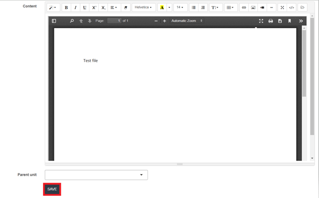
Task: Toggle bold formatting
Action: coord(66,7)
